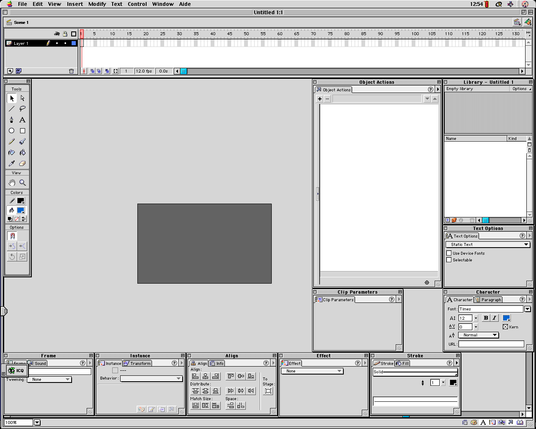Enable the Use Device Fonts checkbox

point(449,253)
